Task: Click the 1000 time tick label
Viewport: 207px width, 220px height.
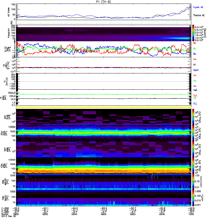Action: tap(191, 214)
